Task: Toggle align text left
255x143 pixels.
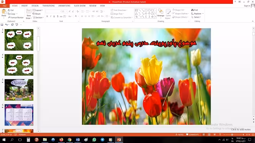Action: [82, 16]
